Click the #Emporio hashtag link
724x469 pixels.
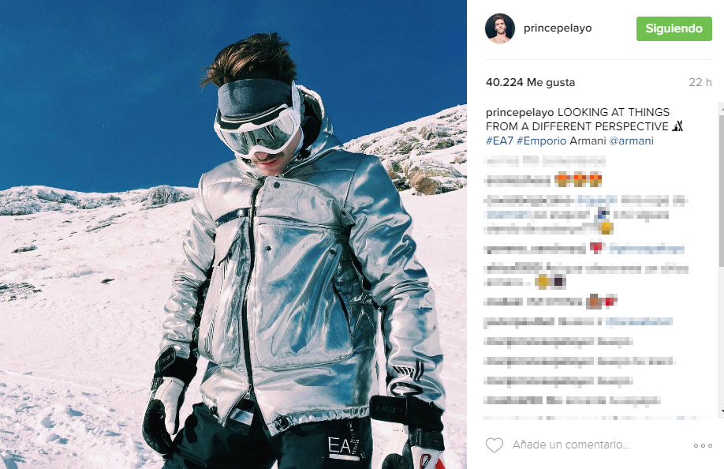click(541, 141)
